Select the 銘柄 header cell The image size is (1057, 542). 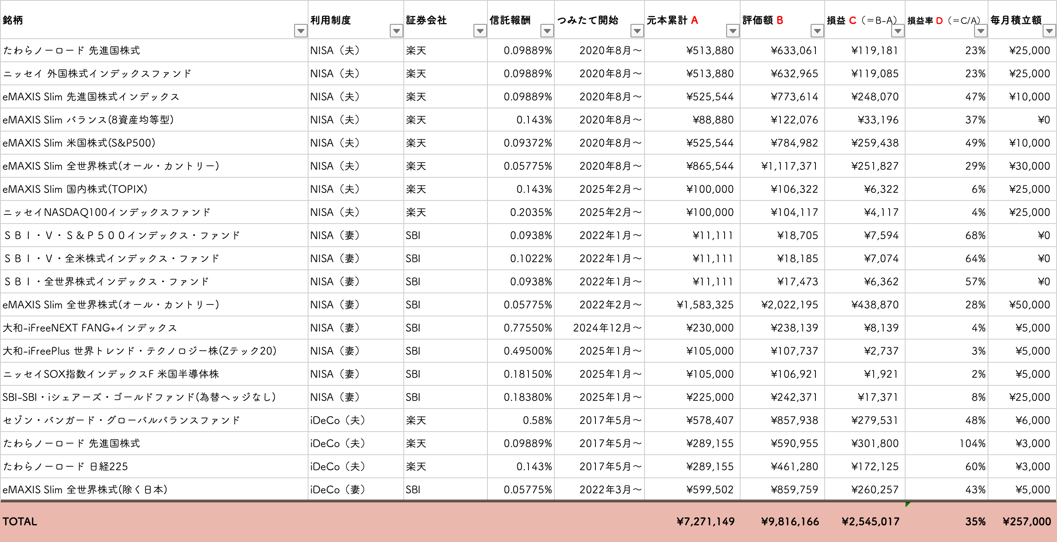[154, 20]
